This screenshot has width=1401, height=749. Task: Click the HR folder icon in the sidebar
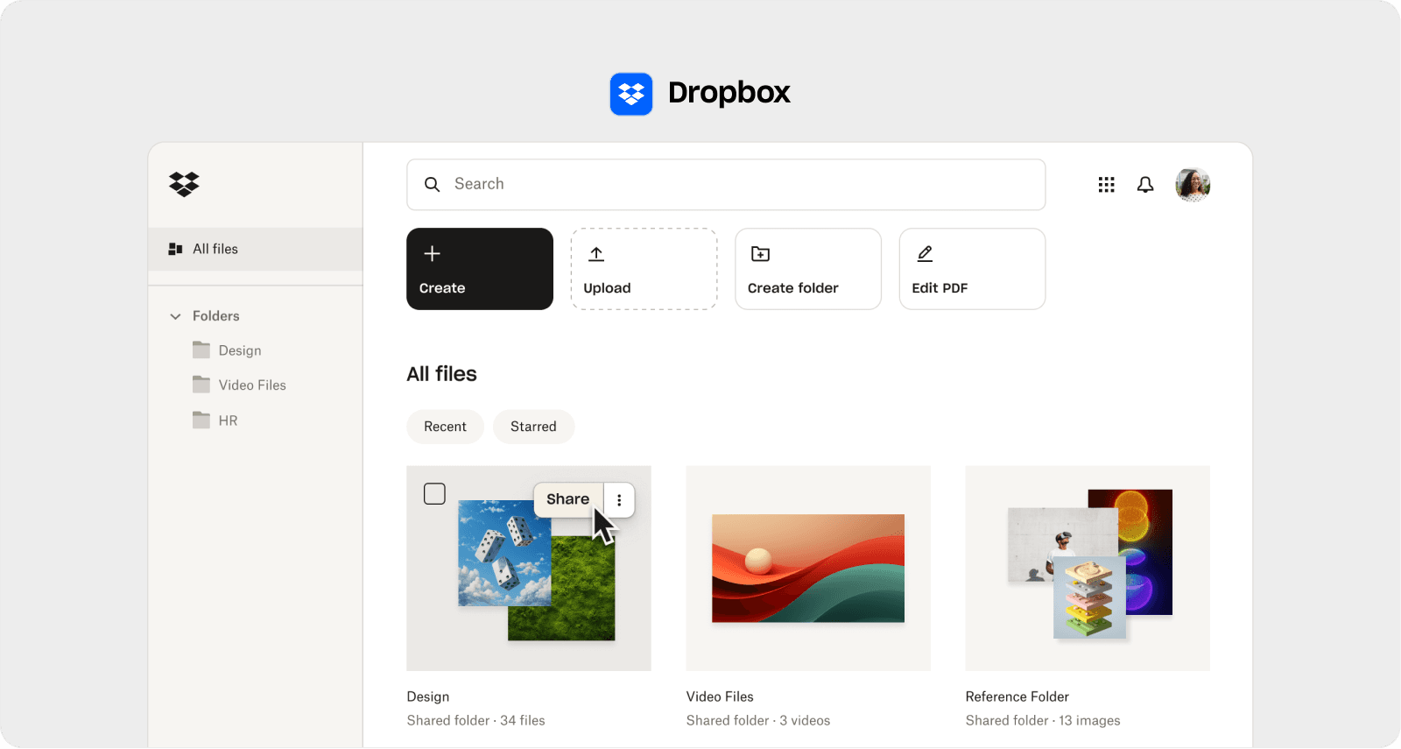click(201, 420)
